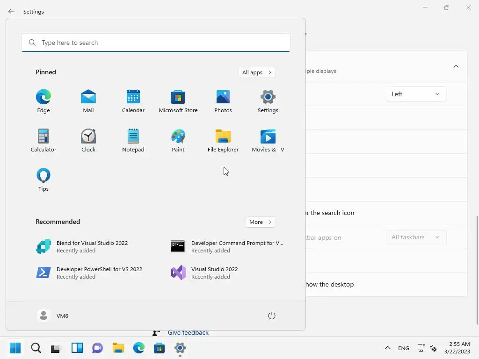This screenshot has height=359, width=479.
Task: Open File Explorer from Pinned apps
Action: click(x=223, y=140)
